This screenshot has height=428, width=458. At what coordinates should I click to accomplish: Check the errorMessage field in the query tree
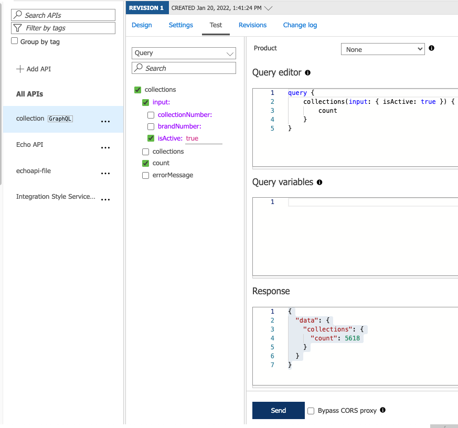(145, 175)
